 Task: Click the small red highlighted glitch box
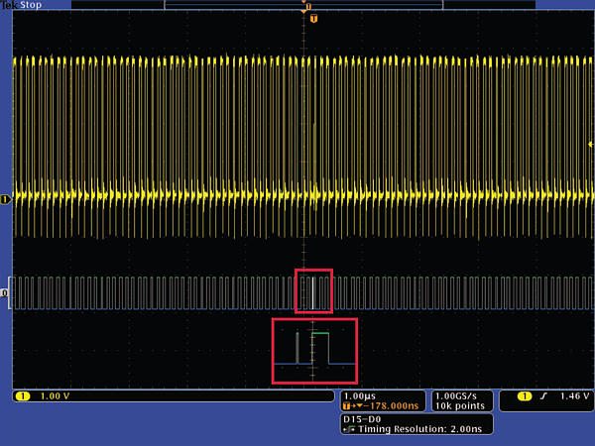pos(313,290)
